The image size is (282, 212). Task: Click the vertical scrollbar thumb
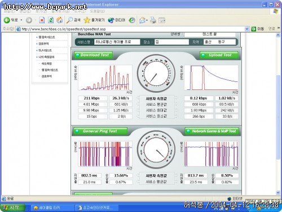(x=278, y=117)
